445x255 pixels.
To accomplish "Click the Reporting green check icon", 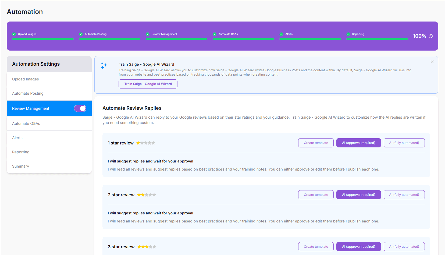I will click(348, 34).
